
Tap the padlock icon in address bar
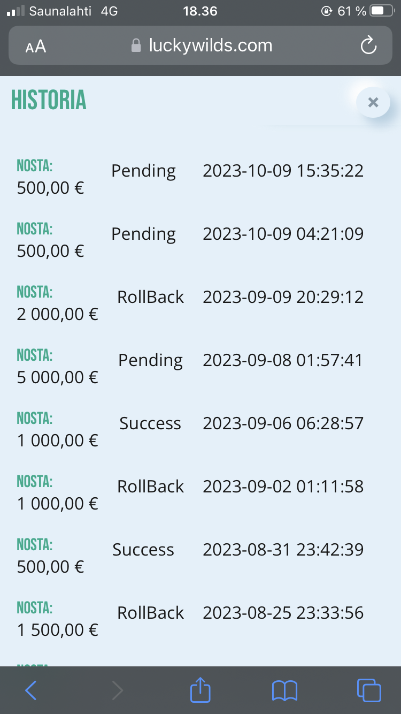point(136,45)
